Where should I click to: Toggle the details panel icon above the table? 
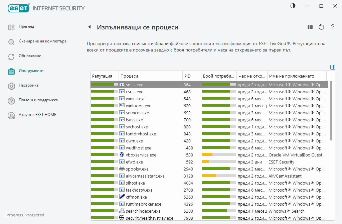click(x=332, y=67)
